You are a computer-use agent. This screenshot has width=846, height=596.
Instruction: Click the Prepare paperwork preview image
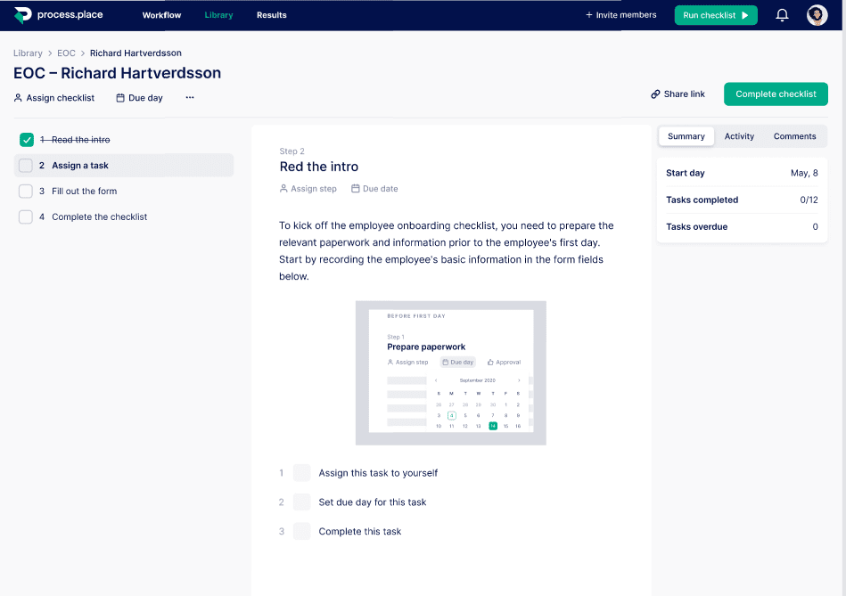450,373
